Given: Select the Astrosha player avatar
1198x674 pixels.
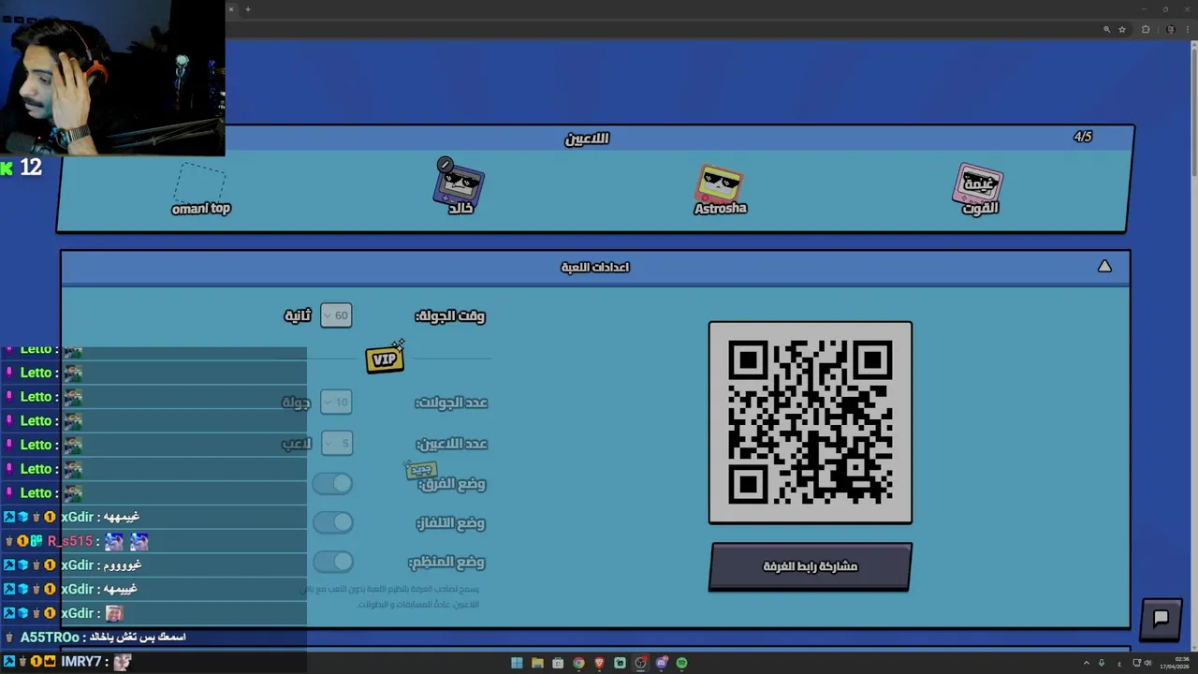Looking at the screenshot, I should (x=719, y=183).
